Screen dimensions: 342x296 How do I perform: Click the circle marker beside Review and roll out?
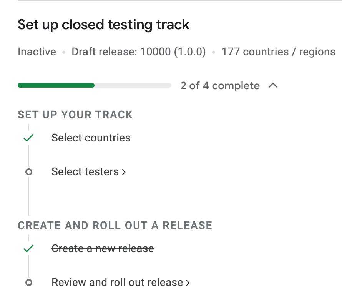pos(28,283)
